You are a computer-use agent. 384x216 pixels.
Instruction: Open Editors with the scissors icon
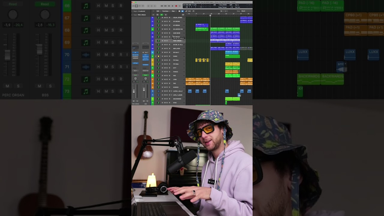coord(155,6)
